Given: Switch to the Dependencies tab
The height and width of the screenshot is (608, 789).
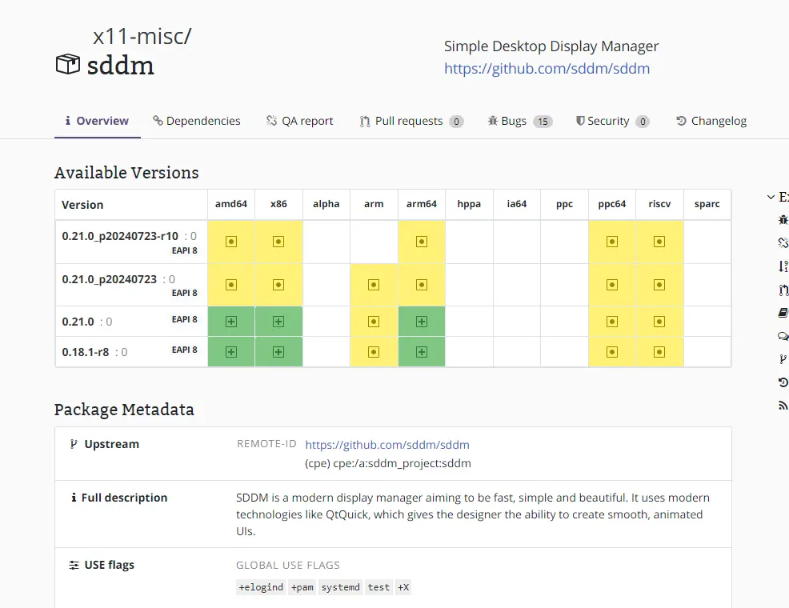Looking at the screenshot, I should (197, 121).
